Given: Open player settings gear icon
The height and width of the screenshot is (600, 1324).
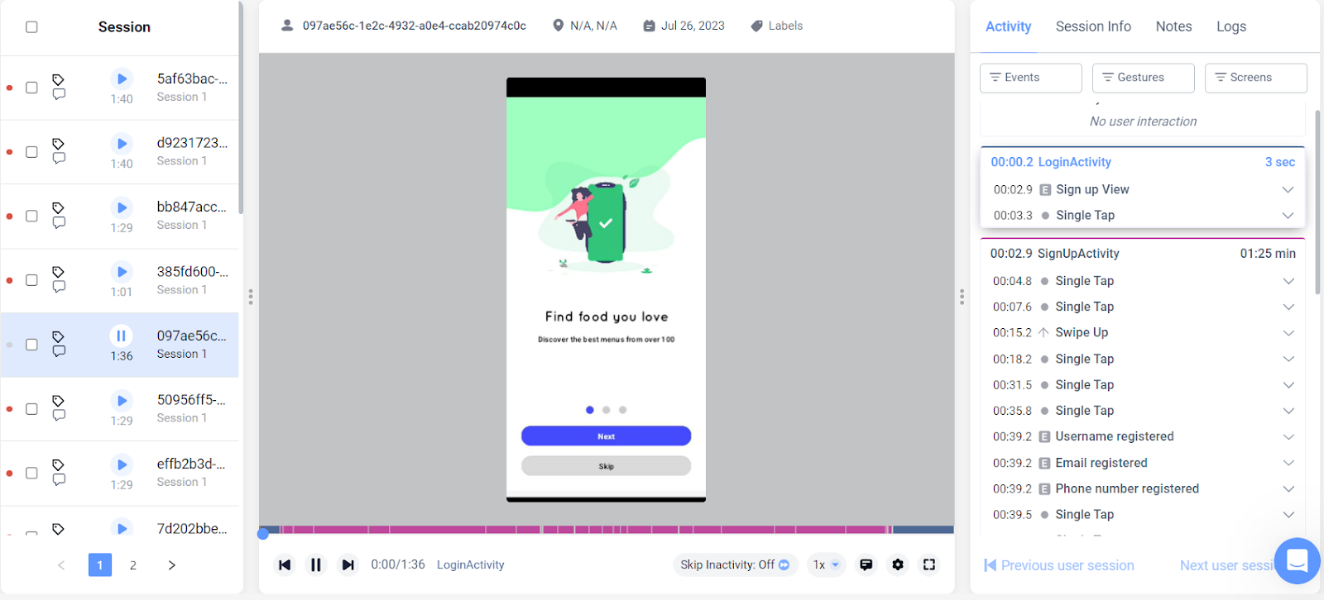Looking at the screenshot, I should 898,564.
